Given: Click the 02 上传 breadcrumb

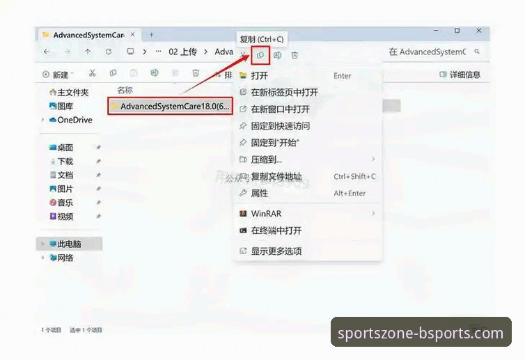Looking at the screenshot, I should [x=182, y=52].
